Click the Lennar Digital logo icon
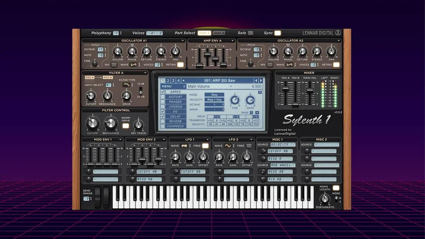Viewport: 425px width, 239px height. click(x=338, y=33)
